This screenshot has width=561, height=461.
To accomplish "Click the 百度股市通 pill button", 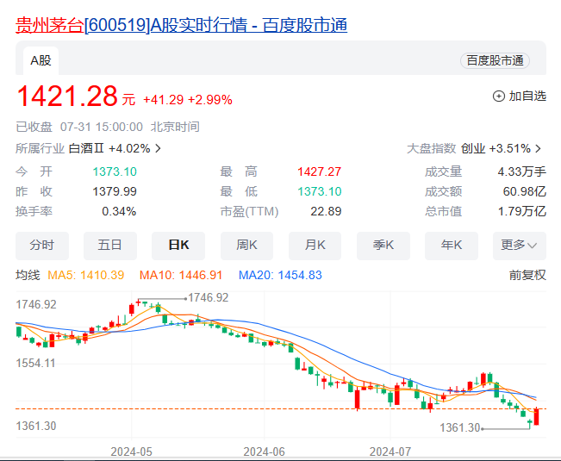I will click(495, 60).
